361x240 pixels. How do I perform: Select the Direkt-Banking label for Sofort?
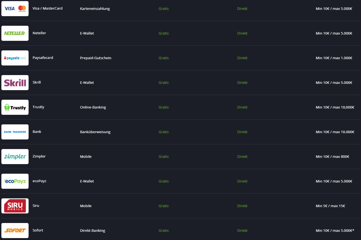point(93,230)
